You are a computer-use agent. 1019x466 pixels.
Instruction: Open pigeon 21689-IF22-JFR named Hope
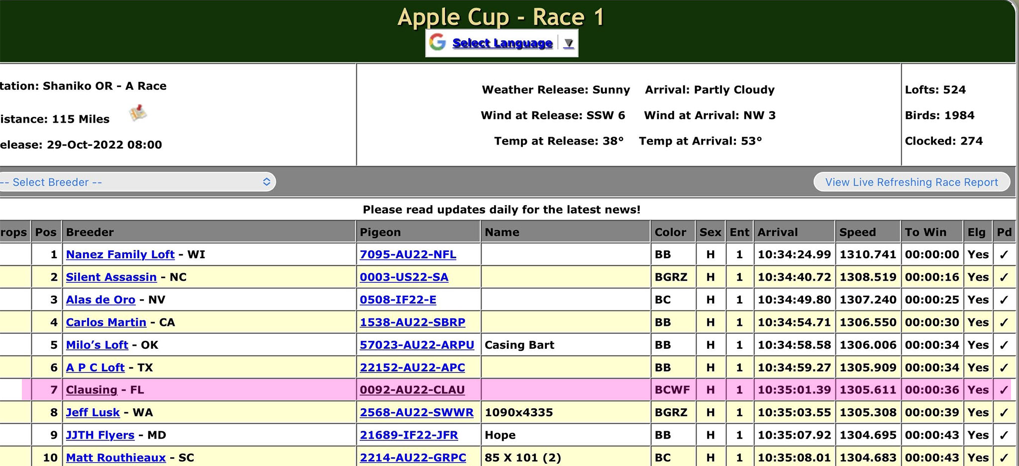coord(408,435)
